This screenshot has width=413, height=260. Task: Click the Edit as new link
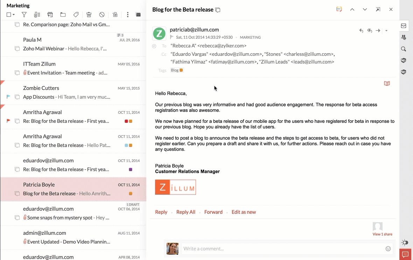(x=244, y=212)
